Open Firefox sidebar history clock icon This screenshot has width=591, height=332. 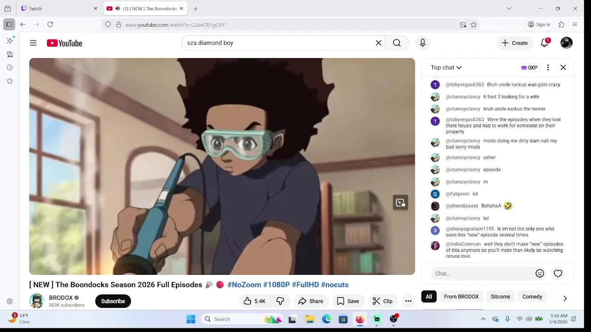tap(10, 67)
